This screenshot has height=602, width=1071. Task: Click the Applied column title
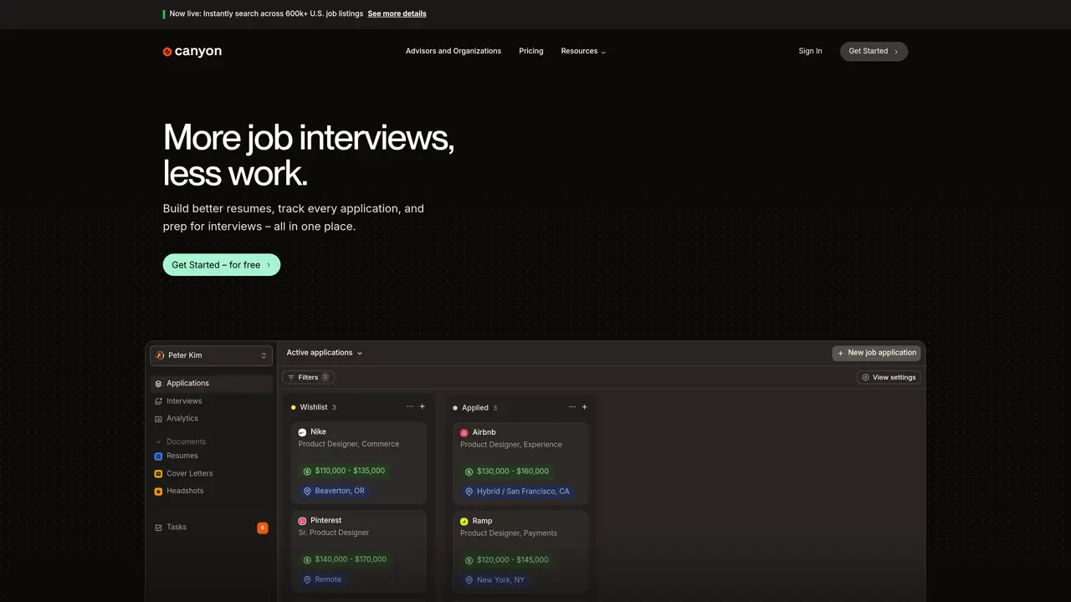tap(475, 408)
